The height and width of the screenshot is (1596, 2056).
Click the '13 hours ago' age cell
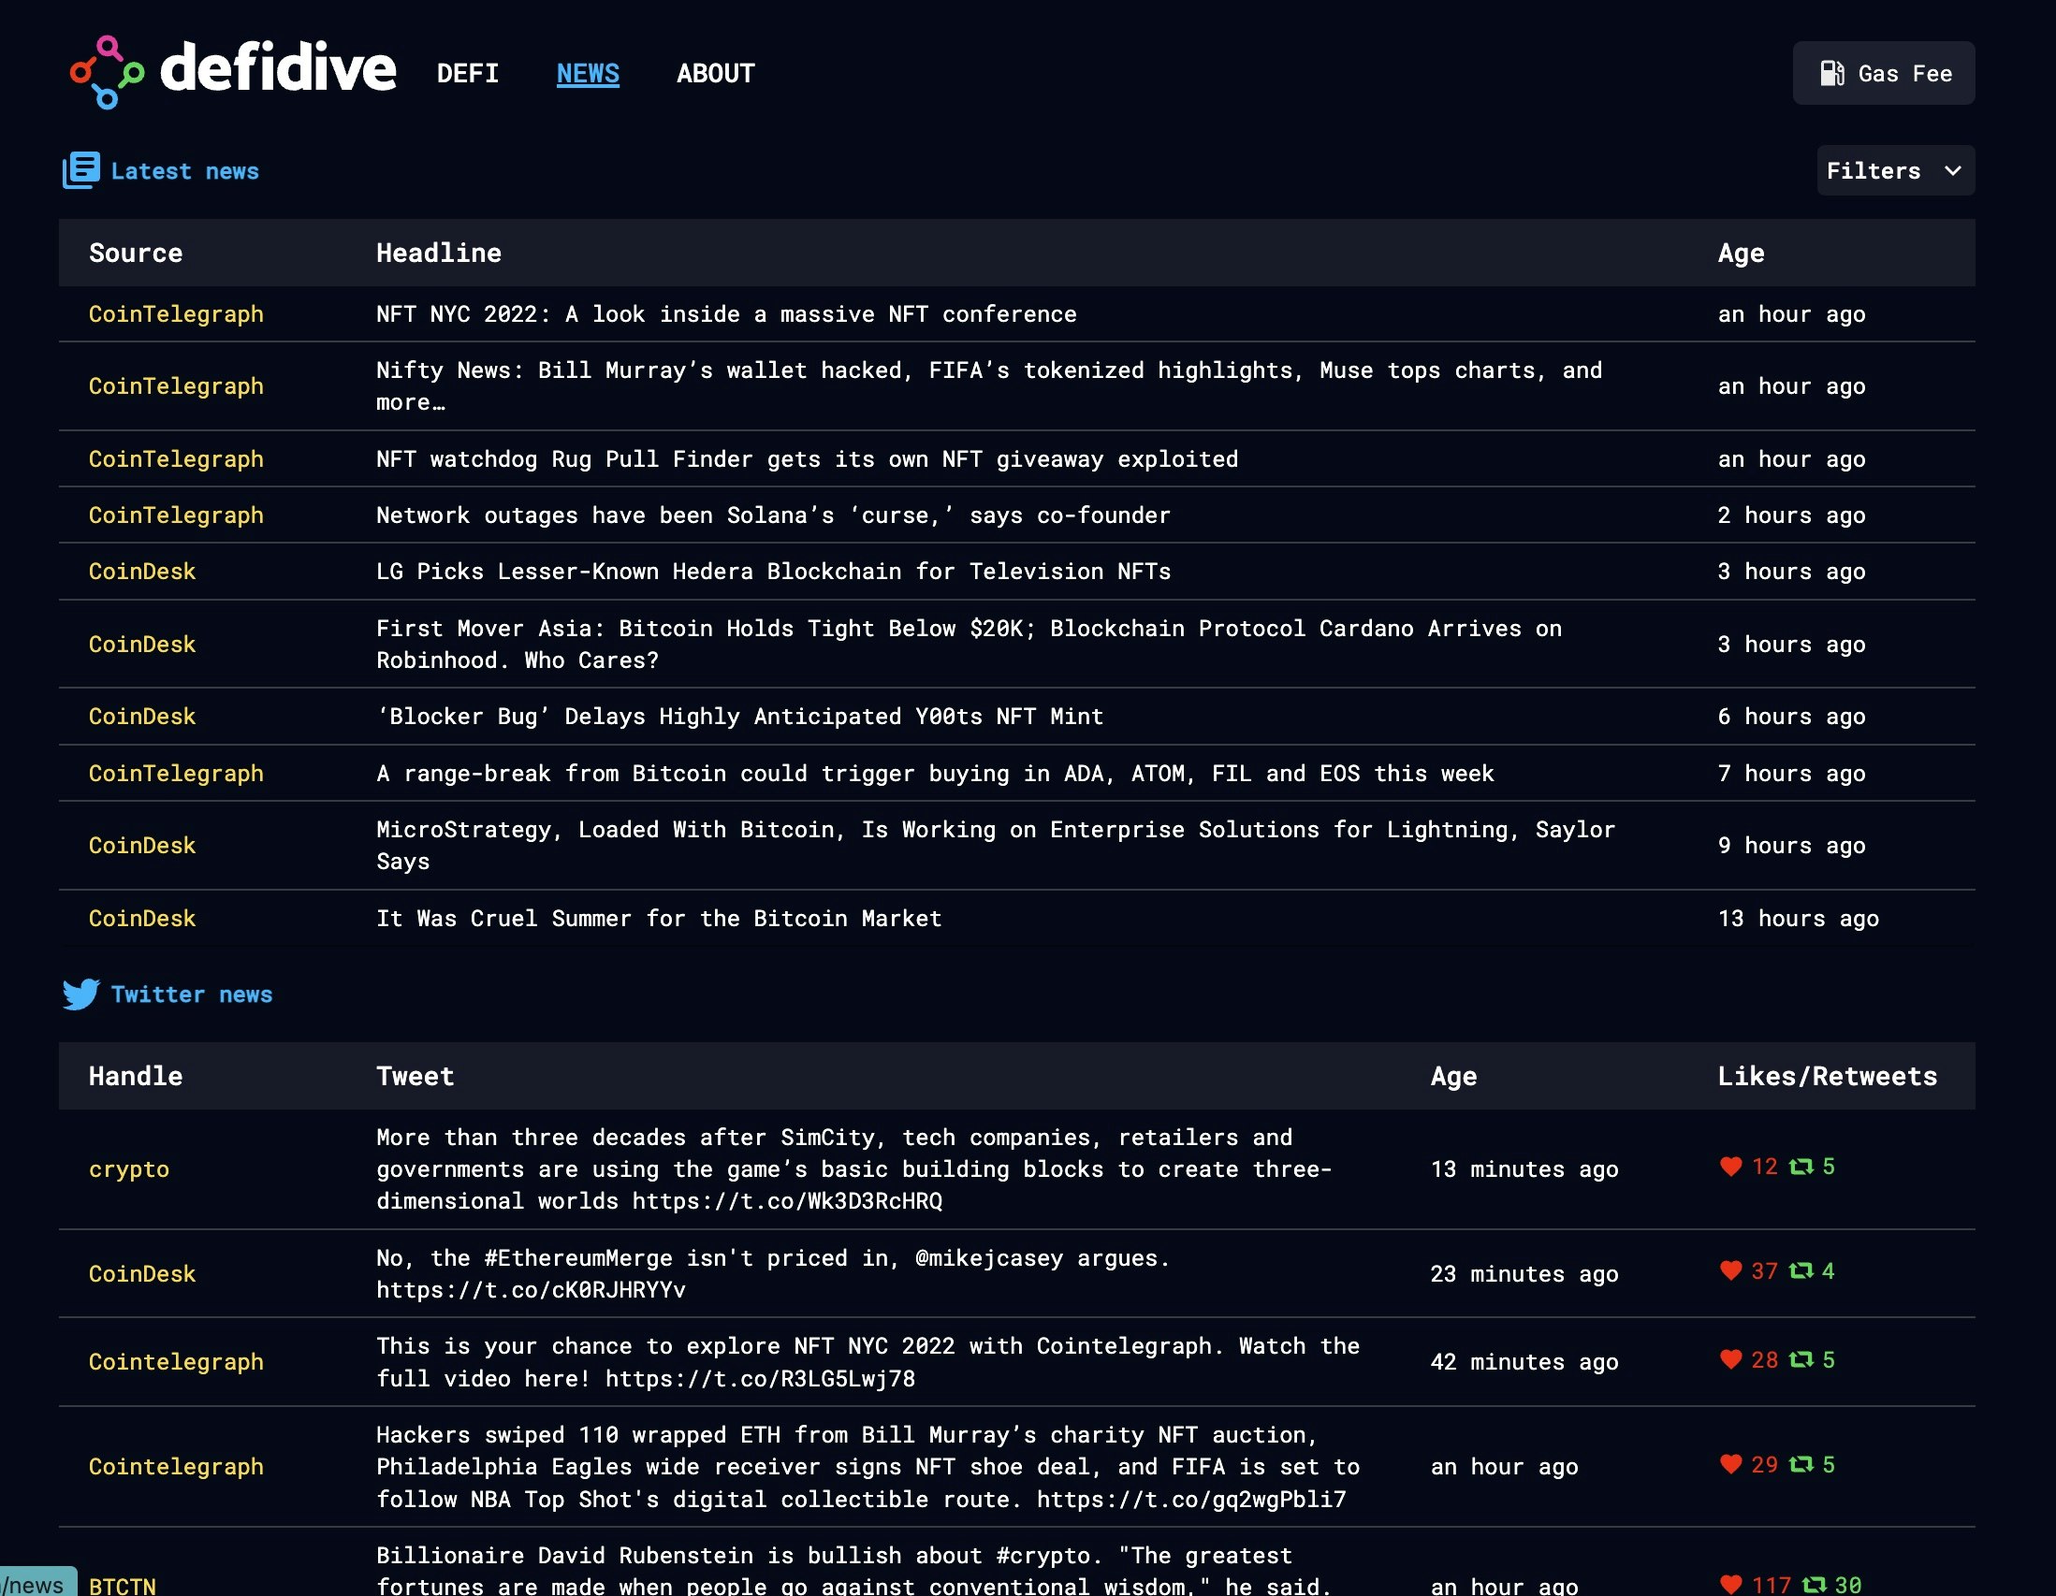point(1798,919)
